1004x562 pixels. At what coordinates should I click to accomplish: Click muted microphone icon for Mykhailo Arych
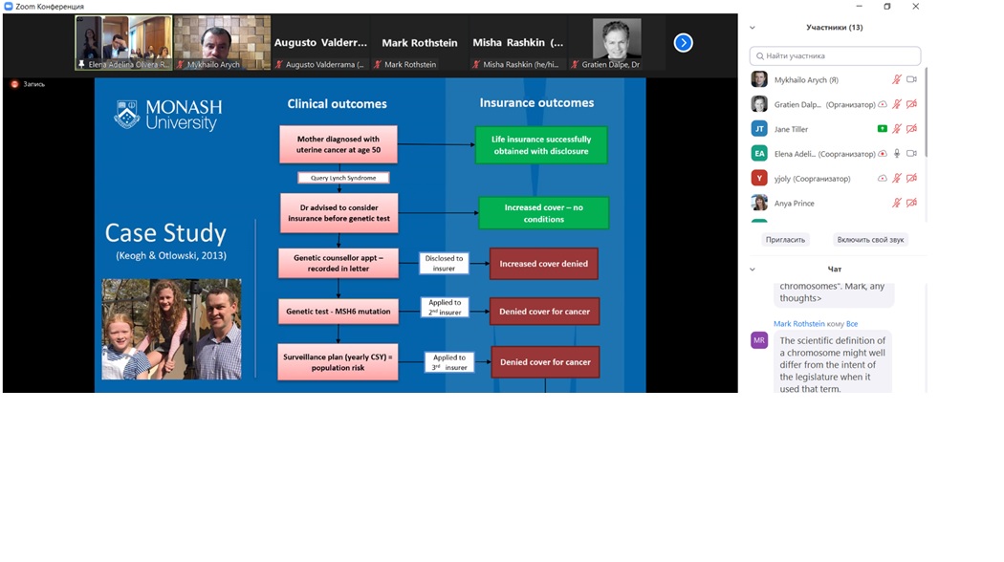(x=897, y=80)
